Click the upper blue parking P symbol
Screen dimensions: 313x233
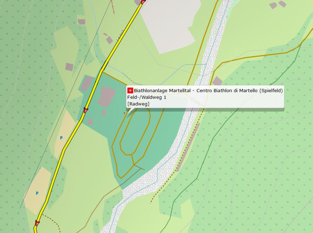(x=61, y=138)
